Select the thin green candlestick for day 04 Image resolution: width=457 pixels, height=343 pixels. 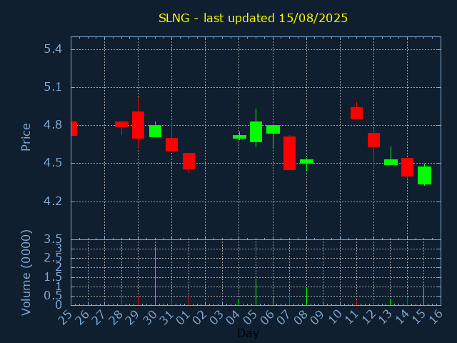coord(240,136)
